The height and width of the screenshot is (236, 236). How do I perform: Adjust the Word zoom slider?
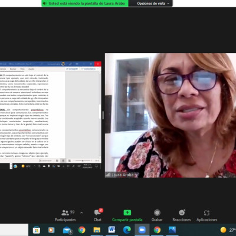[83, 160]
